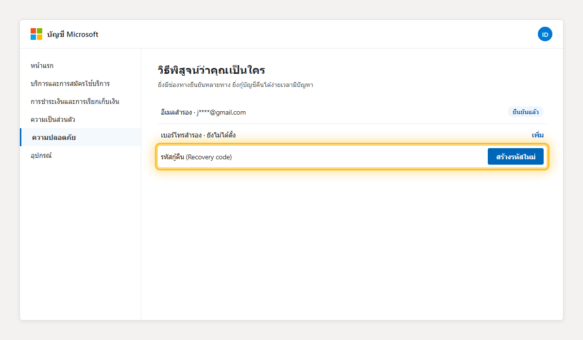Select the อีเมลสำรอง j****@gmail.com row text
Image resolution: width=583 pixels, height=340 pixels.
[x=203, y=112]
